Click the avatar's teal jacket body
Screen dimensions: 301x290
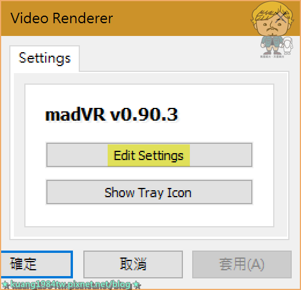point(271,42)
